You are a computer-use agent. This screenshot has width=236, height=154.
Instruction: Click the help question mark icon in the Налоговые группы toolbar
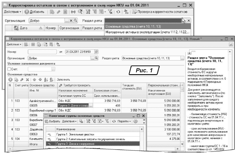click(135, 122)
